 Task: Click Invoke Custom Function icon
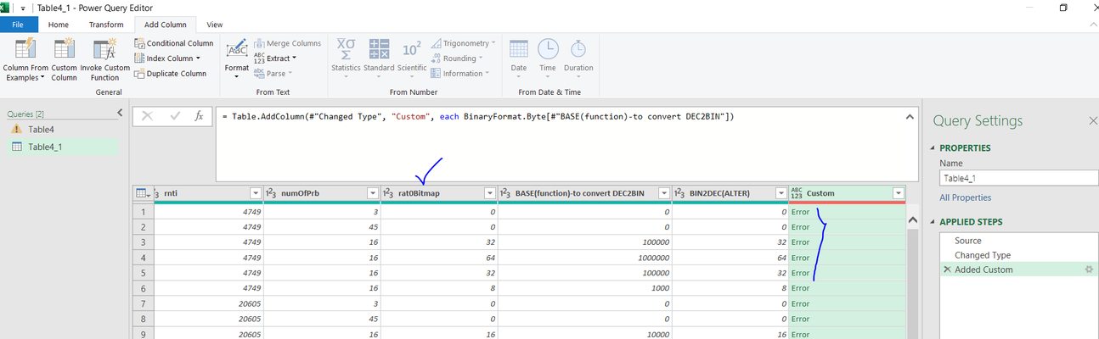click(105, 49)
